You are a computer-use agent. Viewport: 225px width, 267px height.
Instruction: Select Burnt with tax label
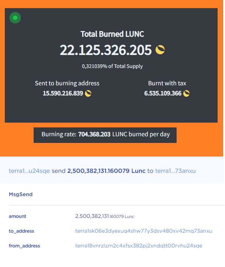pyautogui.click(x=167, y=83)
